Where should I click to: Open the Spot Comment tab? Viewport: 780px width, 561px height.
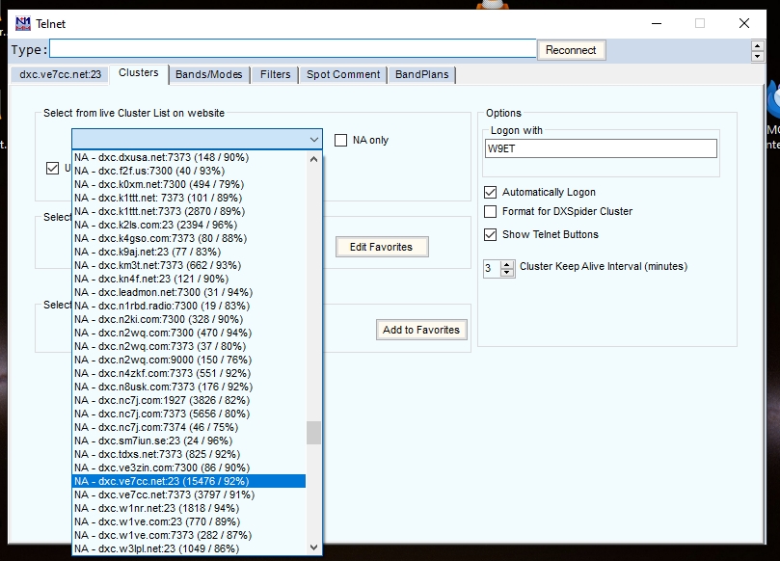tap(343, 74)
